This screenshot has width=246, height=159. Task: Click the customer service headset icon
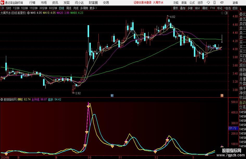click(x=208, y=3)
